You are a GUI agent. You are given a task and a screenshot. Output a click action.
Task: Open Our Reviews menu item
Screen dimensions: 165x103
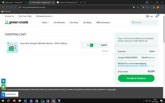(59, 22)
